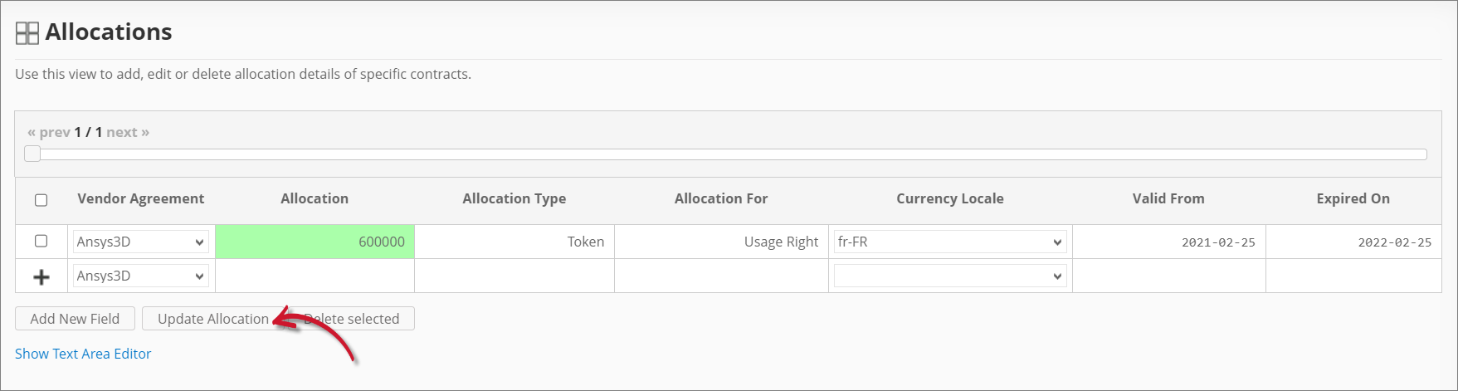Image resolution: width=1458 pixels, height=391 pixels.
Task: Go to the next page link
Action: click(x=128, y=132)
